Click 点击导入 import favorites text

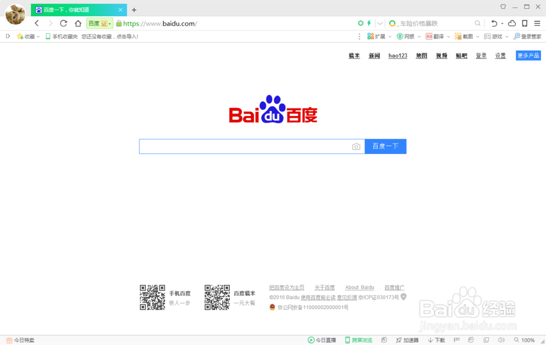tap(127, 37)
